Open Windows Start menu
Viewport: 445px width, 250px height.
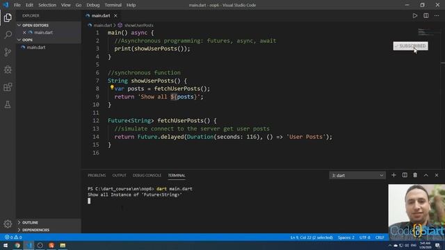pyautogui.click(x=6, y=245)
